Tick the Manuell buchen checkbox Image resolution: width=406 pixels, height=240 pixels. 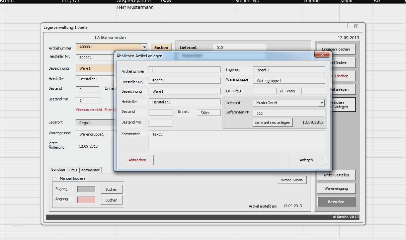pyautogui.click(x=55, y=179)
